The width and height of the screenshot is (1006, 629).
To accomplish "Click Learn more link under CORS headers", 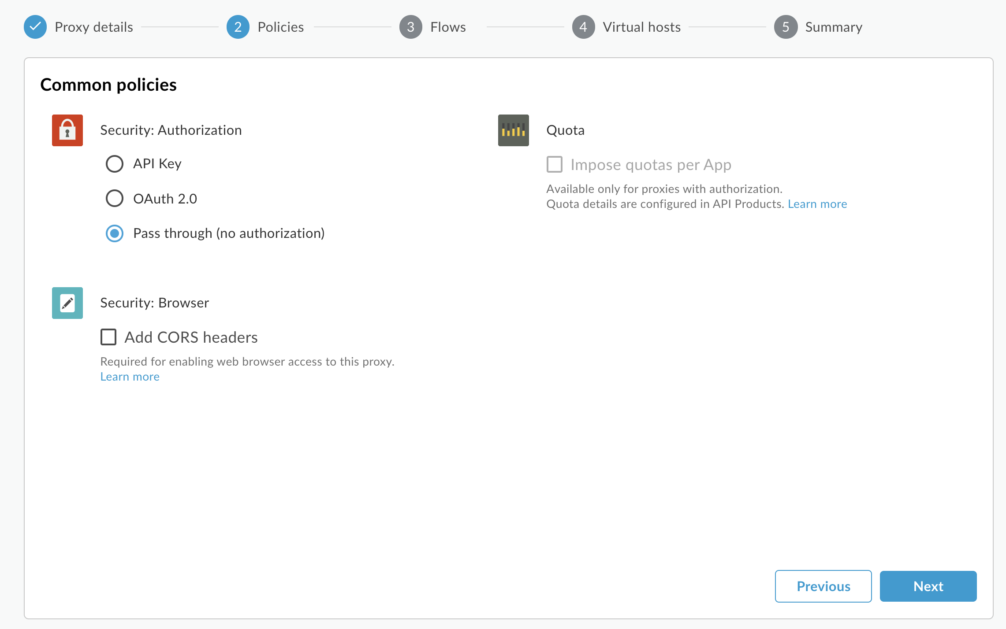I will pos(130,376).
